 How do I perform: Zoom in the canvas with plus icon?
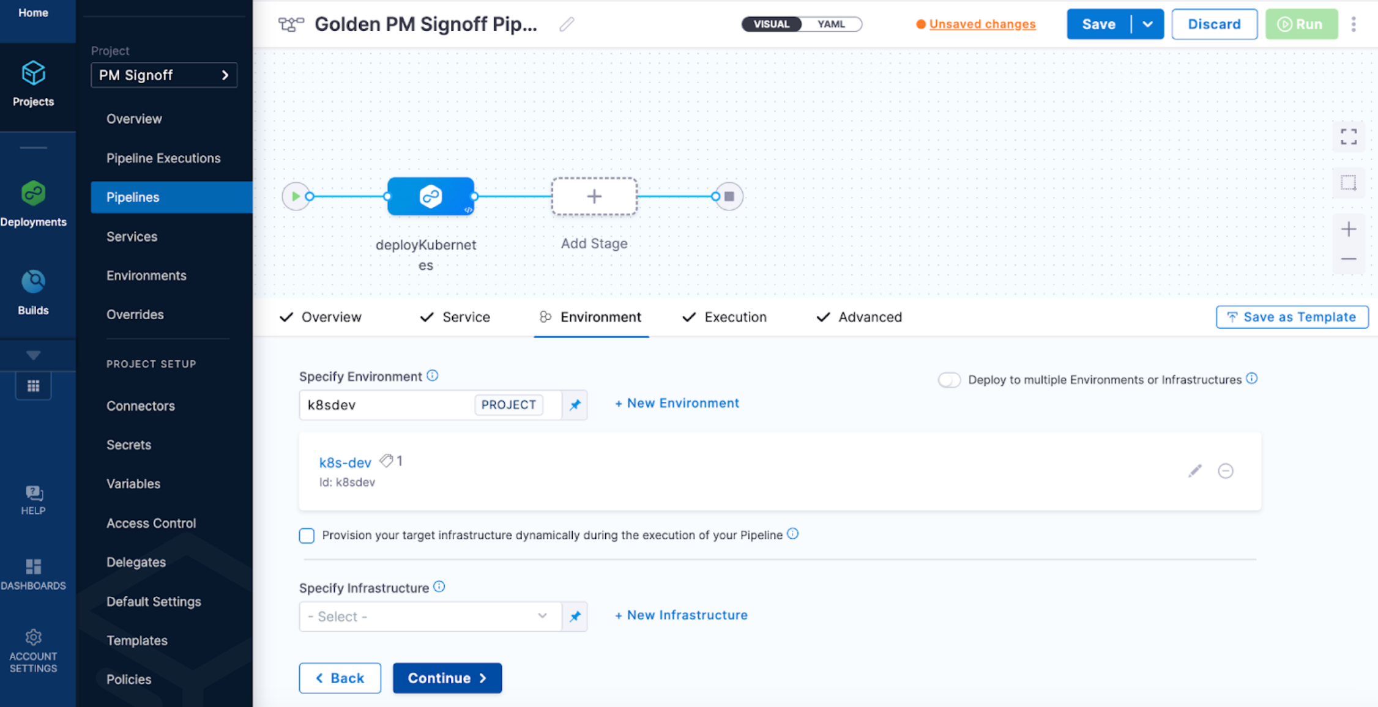[1349, 229]
